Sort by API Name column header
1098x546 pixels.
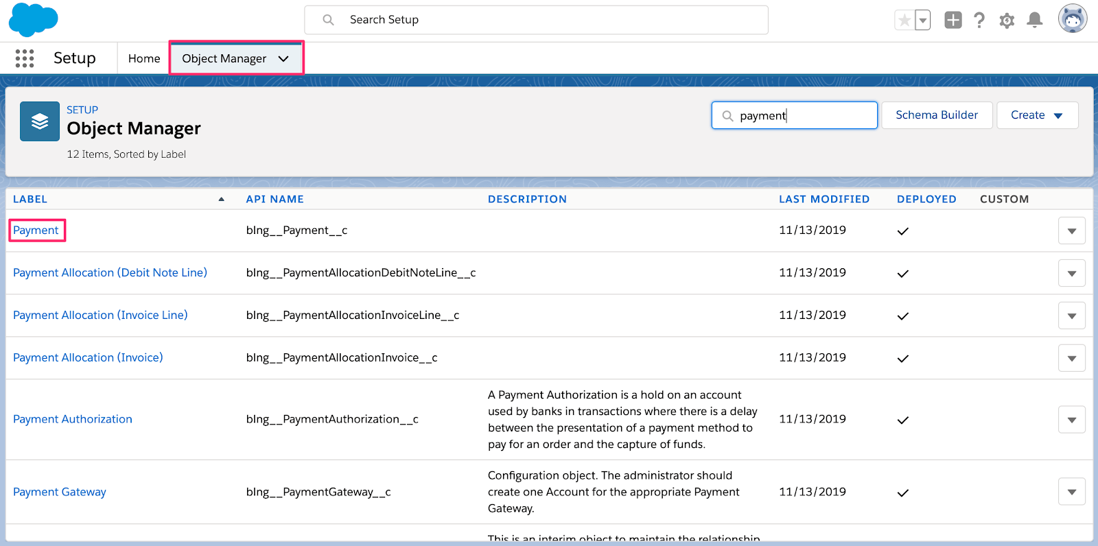(275, 199)
